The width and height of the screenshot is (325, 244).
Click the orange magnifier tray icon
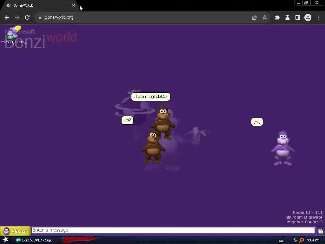pyautogui.click(x=302, y=240)
